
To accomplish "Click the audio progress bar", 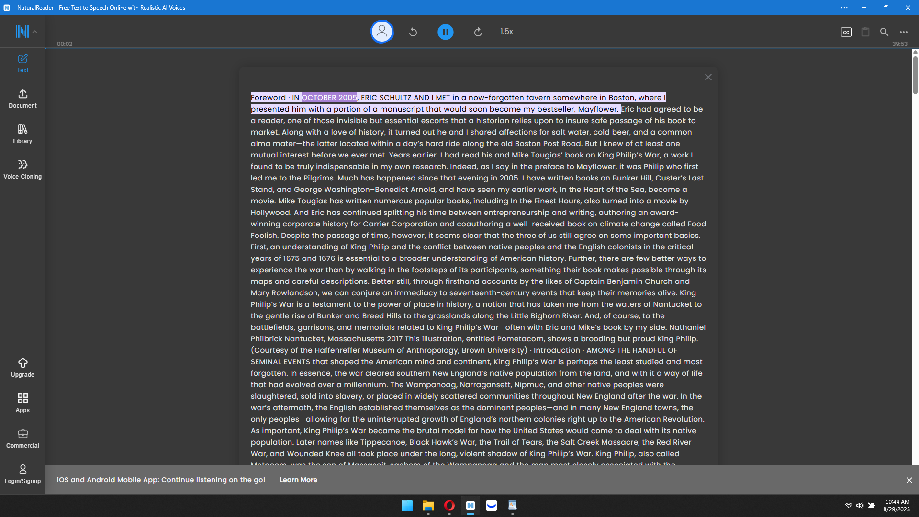I will (x=479, y=48).
